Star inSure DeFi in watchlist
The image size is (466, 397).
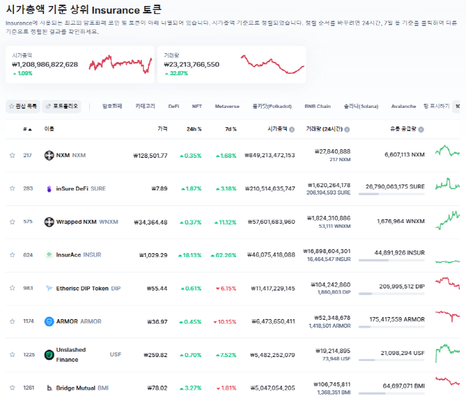pos(12,189)
